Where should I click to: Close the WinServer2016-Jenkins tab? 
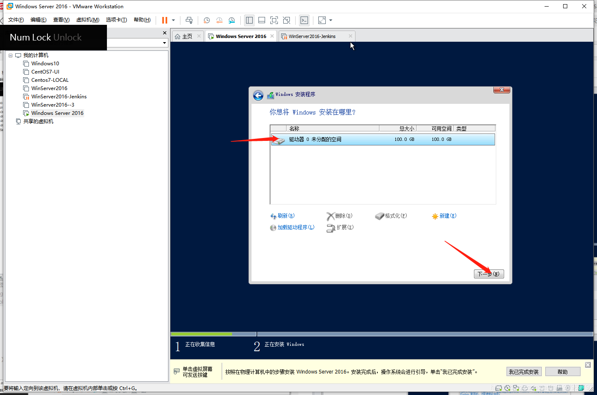click(351, 36)
